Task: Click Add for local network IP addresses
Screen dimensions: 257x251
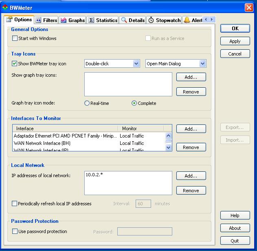Action: point(191,176)
